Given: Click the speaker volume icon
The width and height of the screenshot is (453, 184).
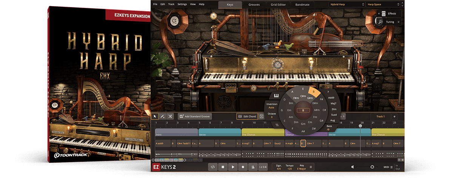Looking at the screenshot, I should coord(352,167).
